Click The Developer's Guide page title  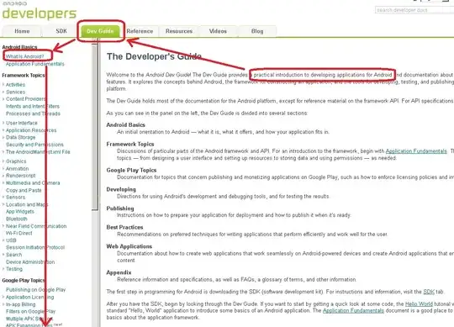(154, 56)
